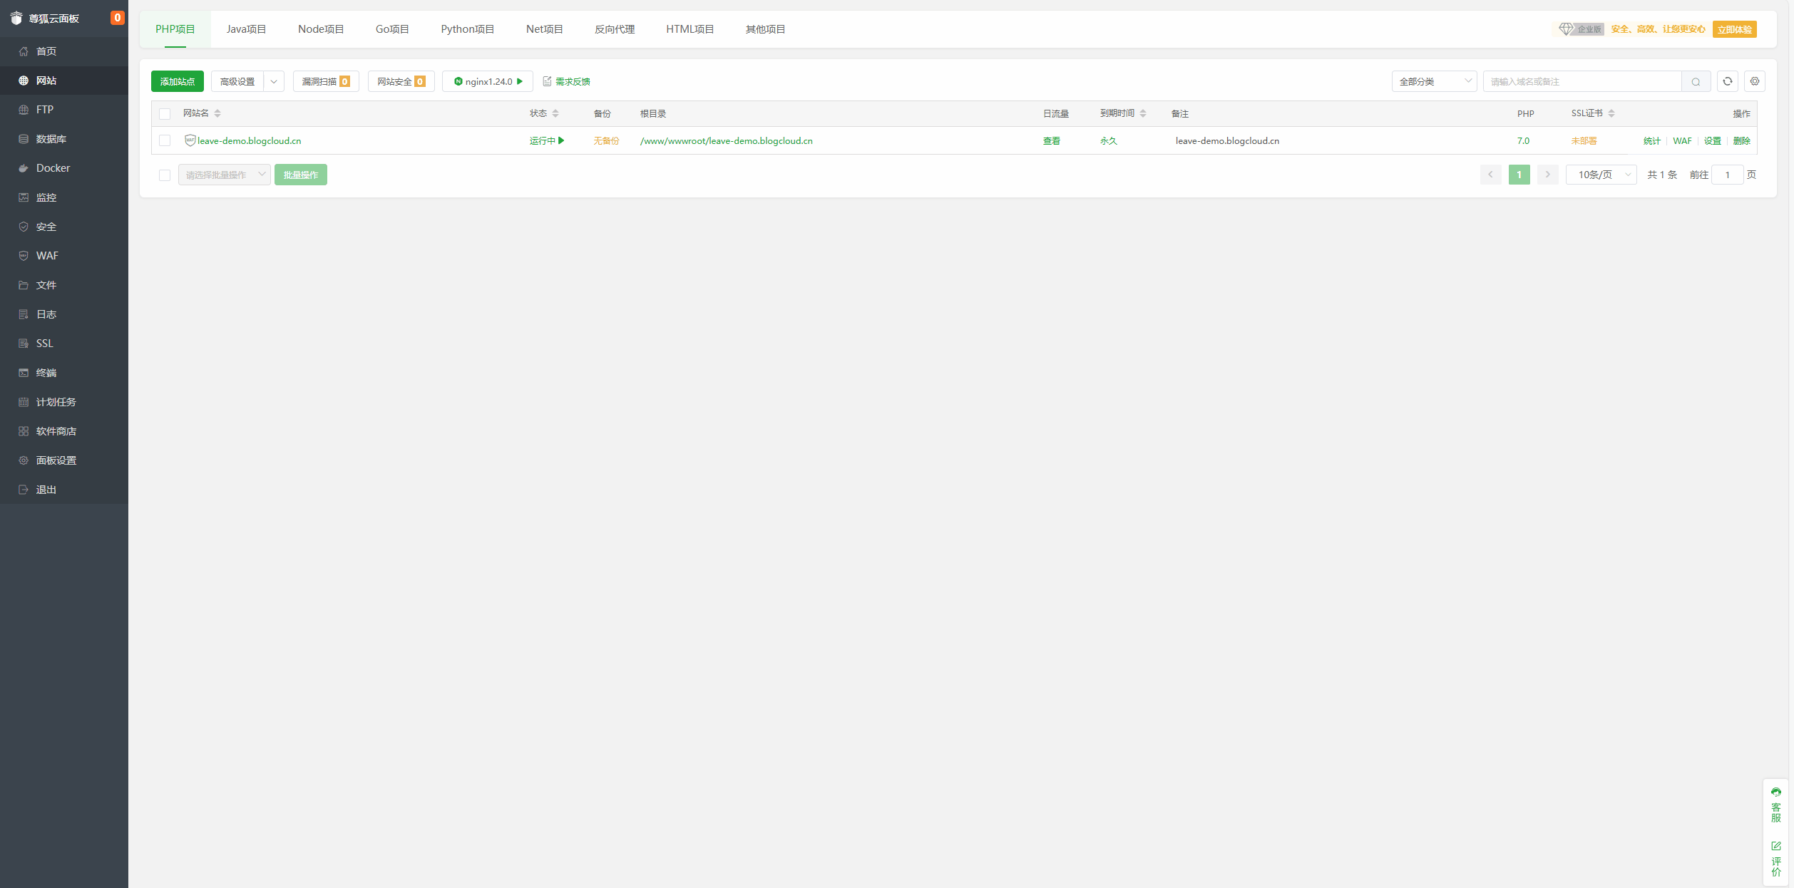
Task: Open the table column settings gear
Action: coord(1755,81)
